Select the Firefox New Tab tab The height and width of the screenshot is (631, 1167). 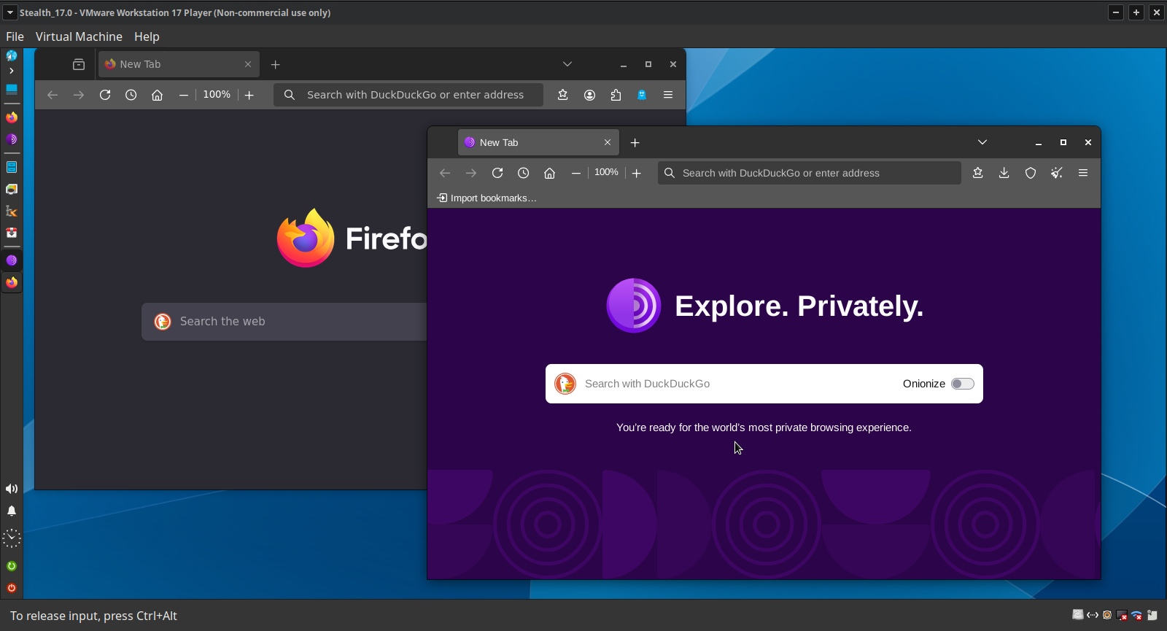[178, 64]
